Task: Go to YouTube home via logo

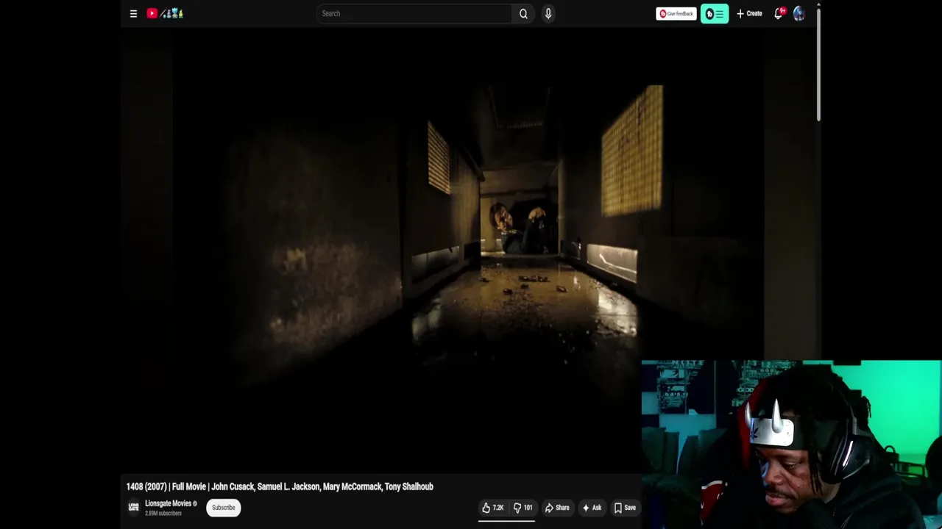Action: tap(165, 13)
